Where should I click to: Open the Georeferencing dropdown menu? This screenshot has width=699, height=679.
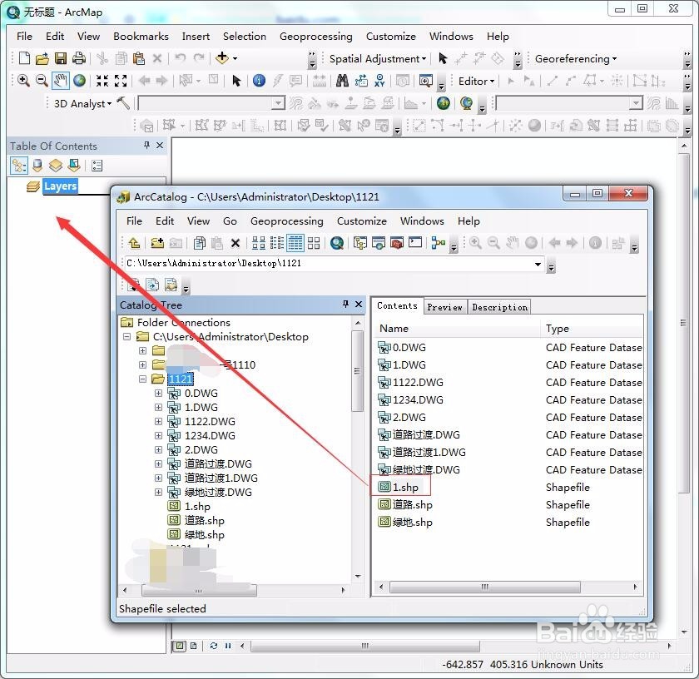click(576, 59)
